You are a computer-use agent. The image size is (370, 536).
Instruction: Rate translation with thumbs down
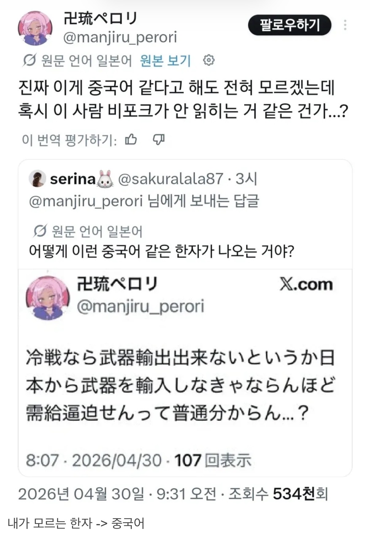tap(159, 140)
